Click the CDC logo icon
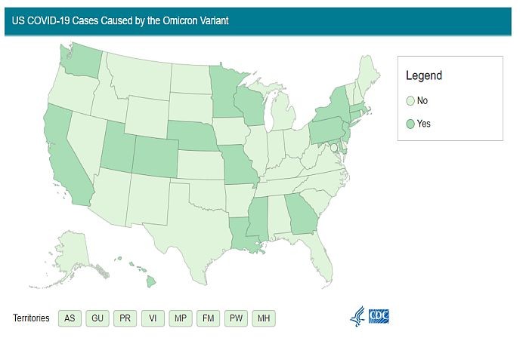 pos(379,317)
